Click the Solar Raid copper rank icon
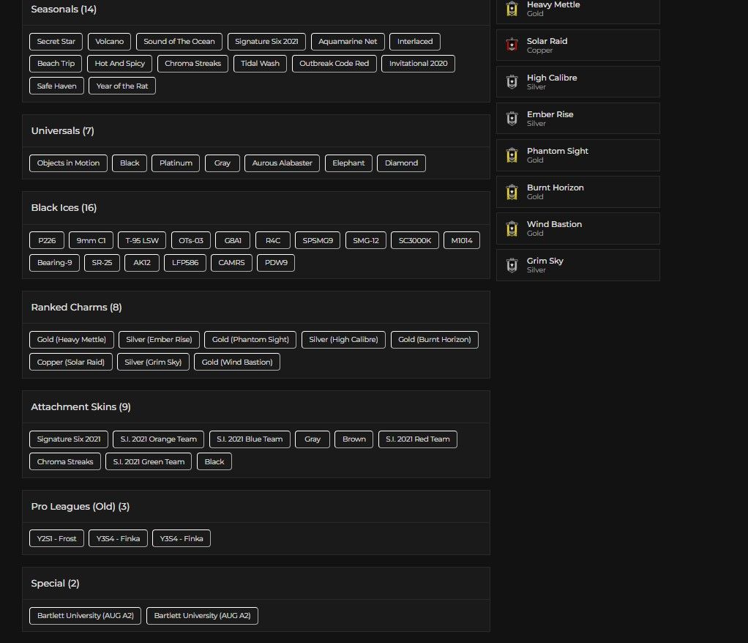The width and height of the screenshot is (748, 643). pos(512,45)
